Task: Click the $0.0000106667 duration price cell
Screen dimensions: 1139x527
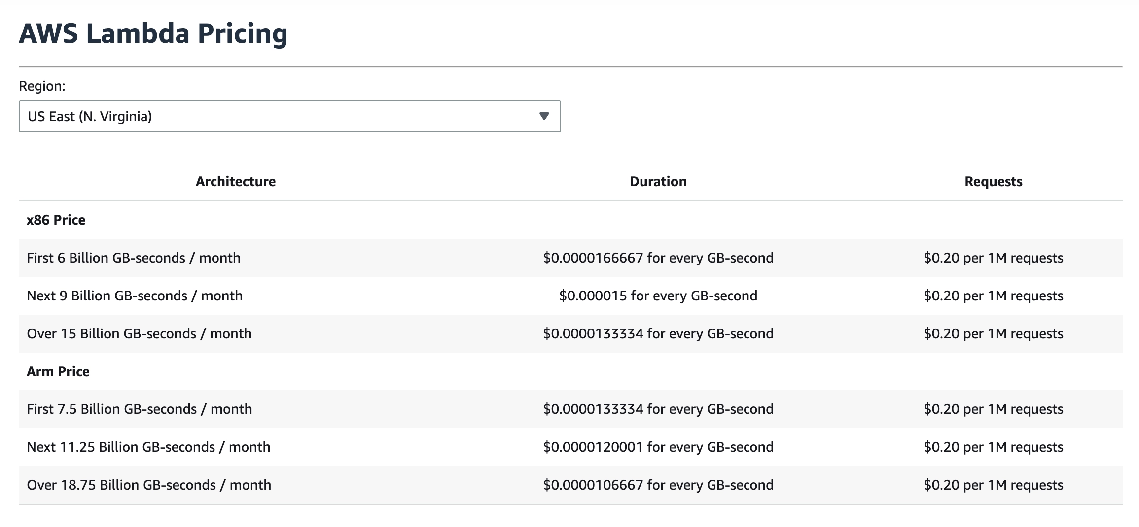Action: point(658,485)
